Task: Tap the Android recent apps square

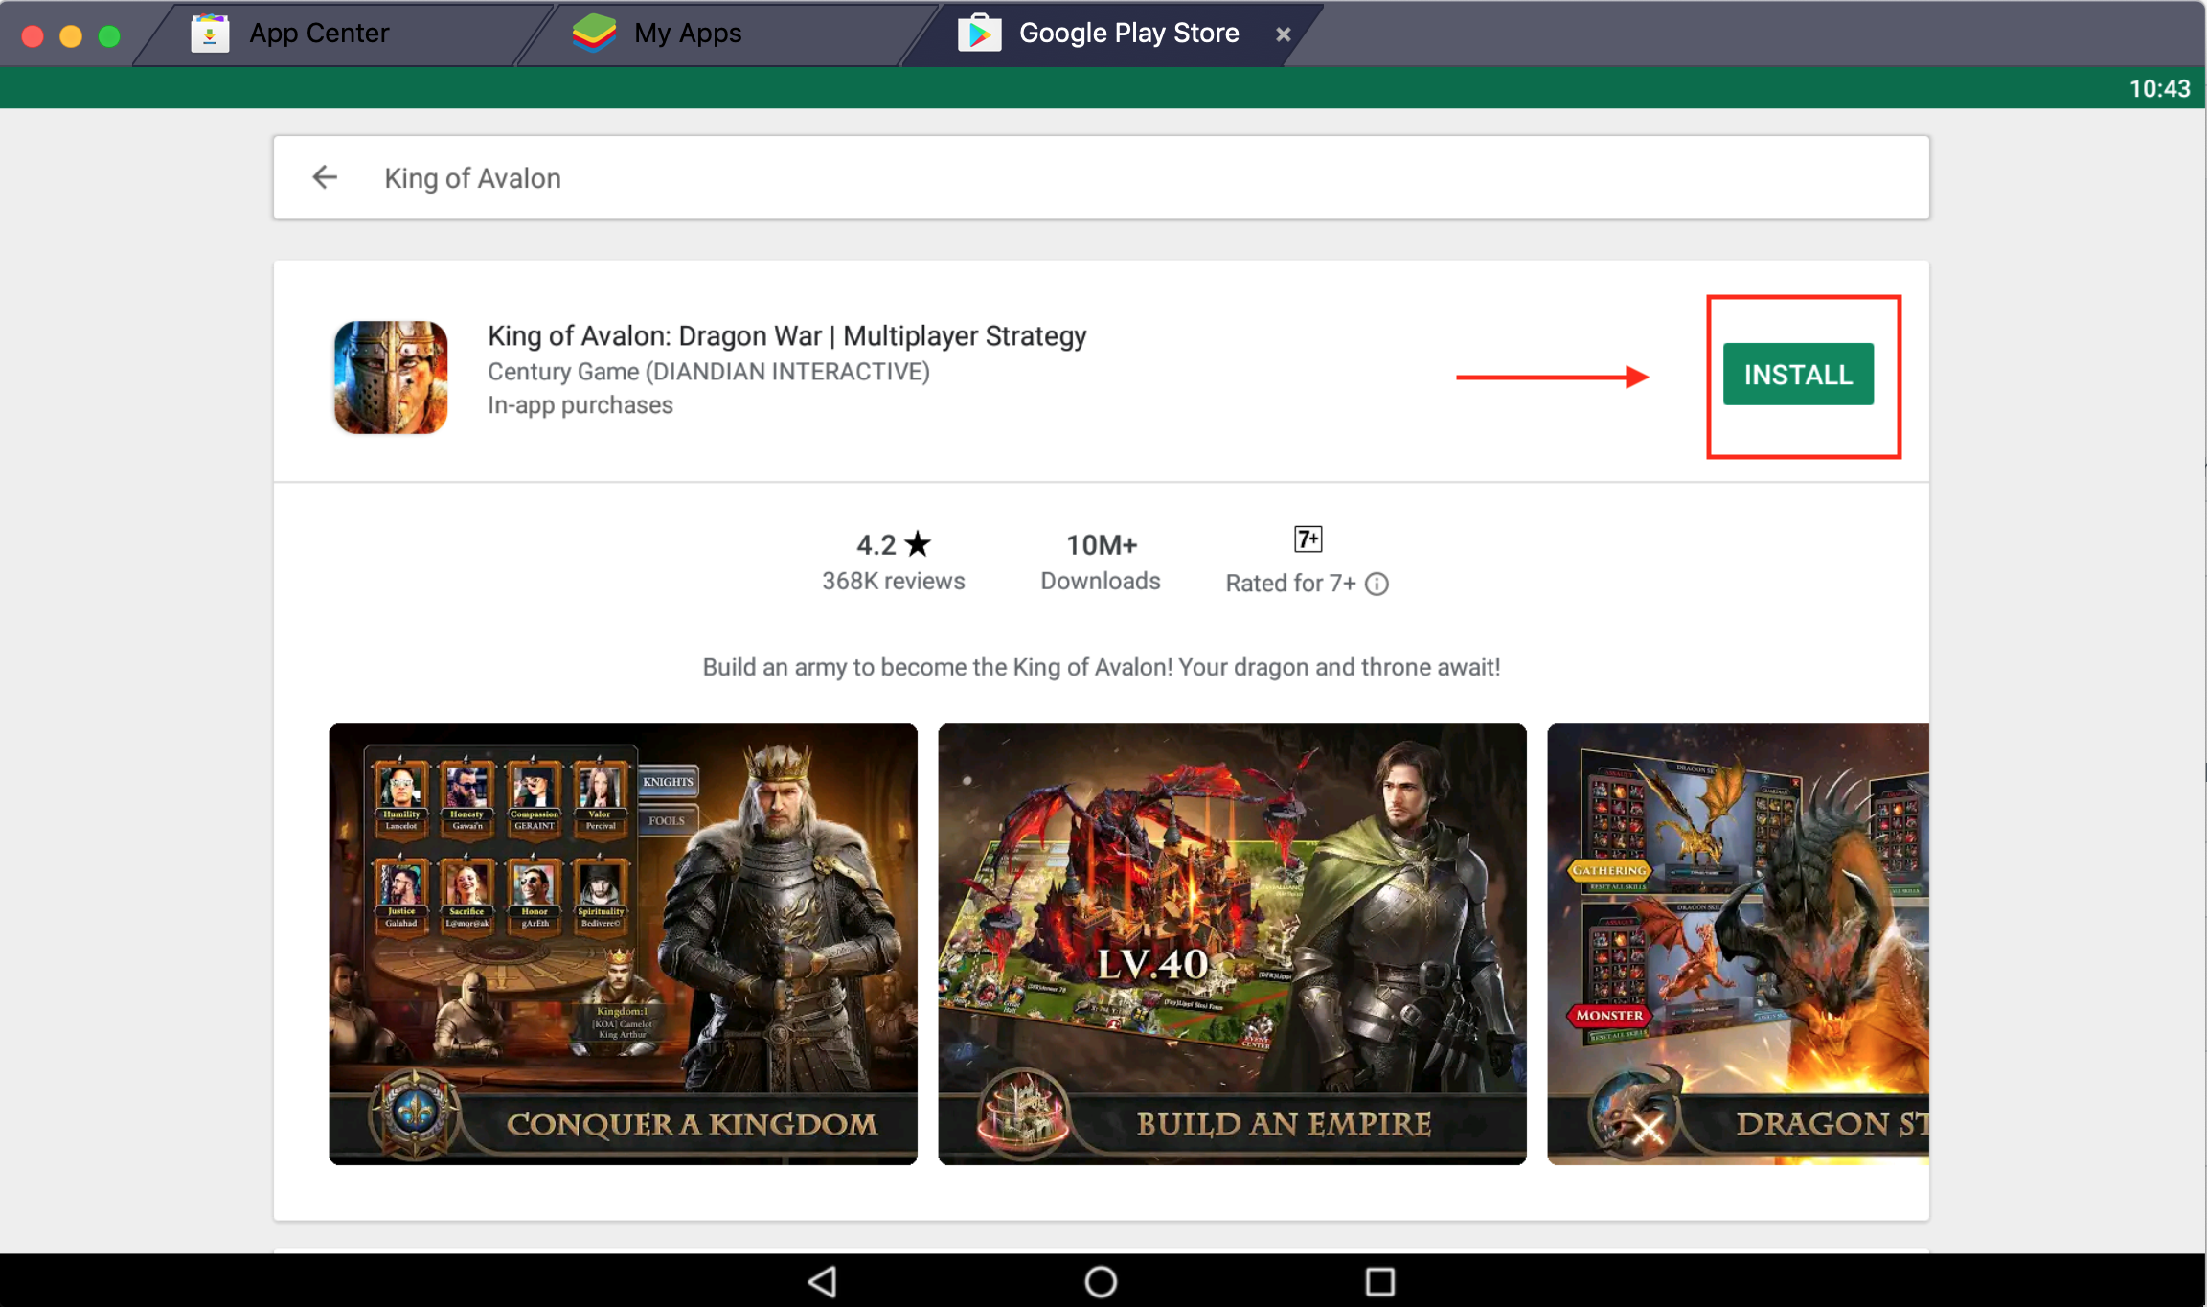Action: pyautogui.click(x=1379, y=1281)
